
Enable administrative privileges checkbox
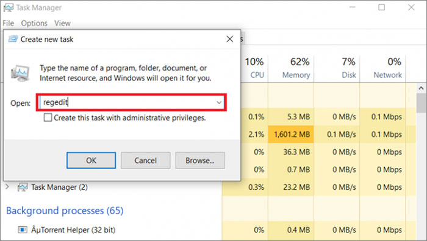point(48,117)
